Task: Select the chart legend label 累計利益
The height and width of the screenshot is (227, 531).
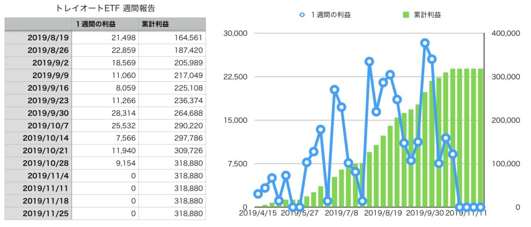Action: 427,15
